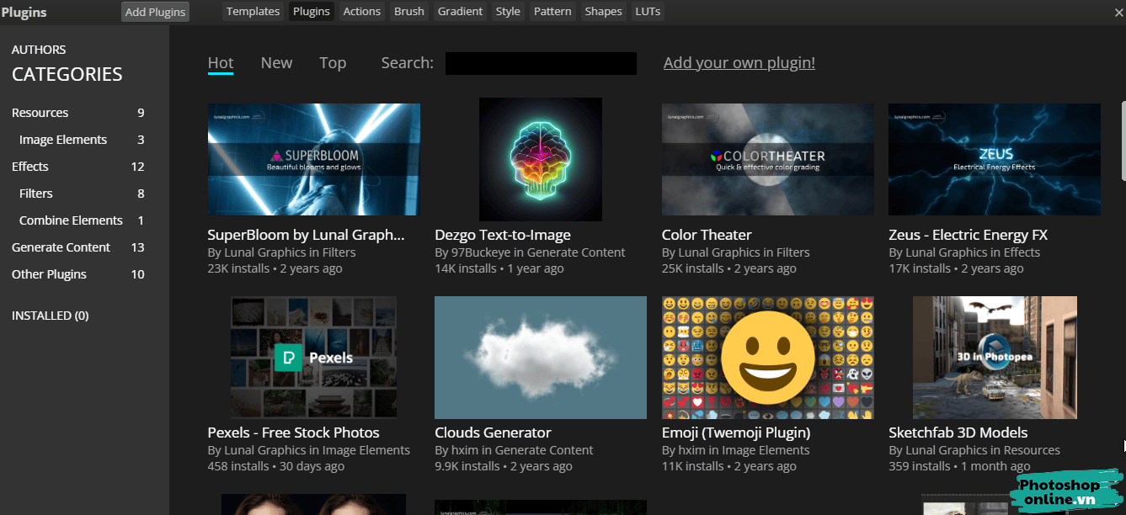Switch to the Templates tab

click(252, 11)
